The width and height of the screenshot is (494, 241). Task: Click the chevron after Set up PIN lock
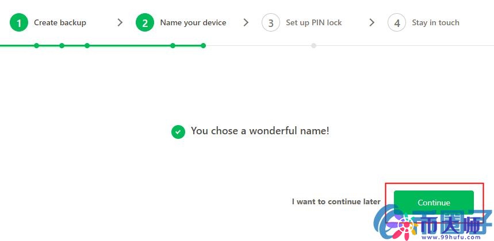372,22
